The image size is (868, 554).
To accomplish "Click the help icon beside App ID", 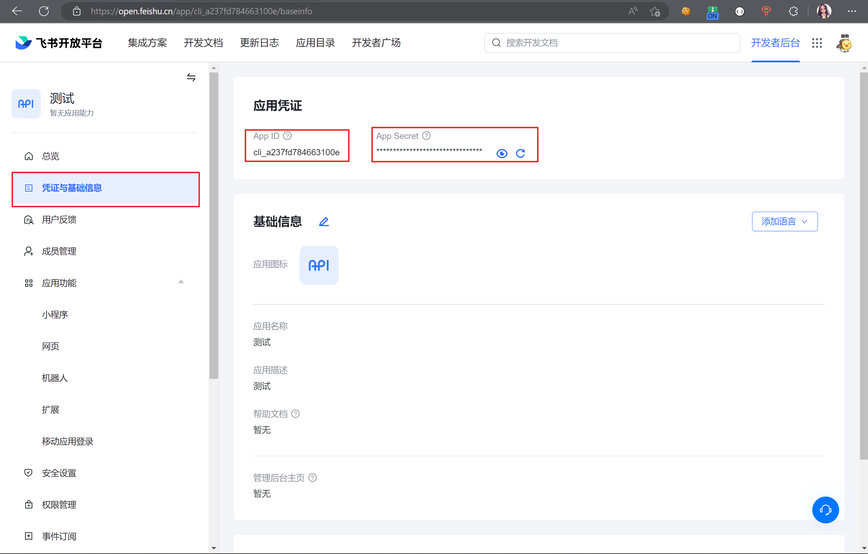I will tap(287, 136).
